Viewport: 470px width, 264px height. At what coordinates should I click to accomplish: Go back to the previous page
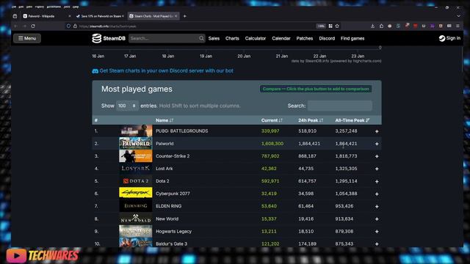(x=15, y=26)
